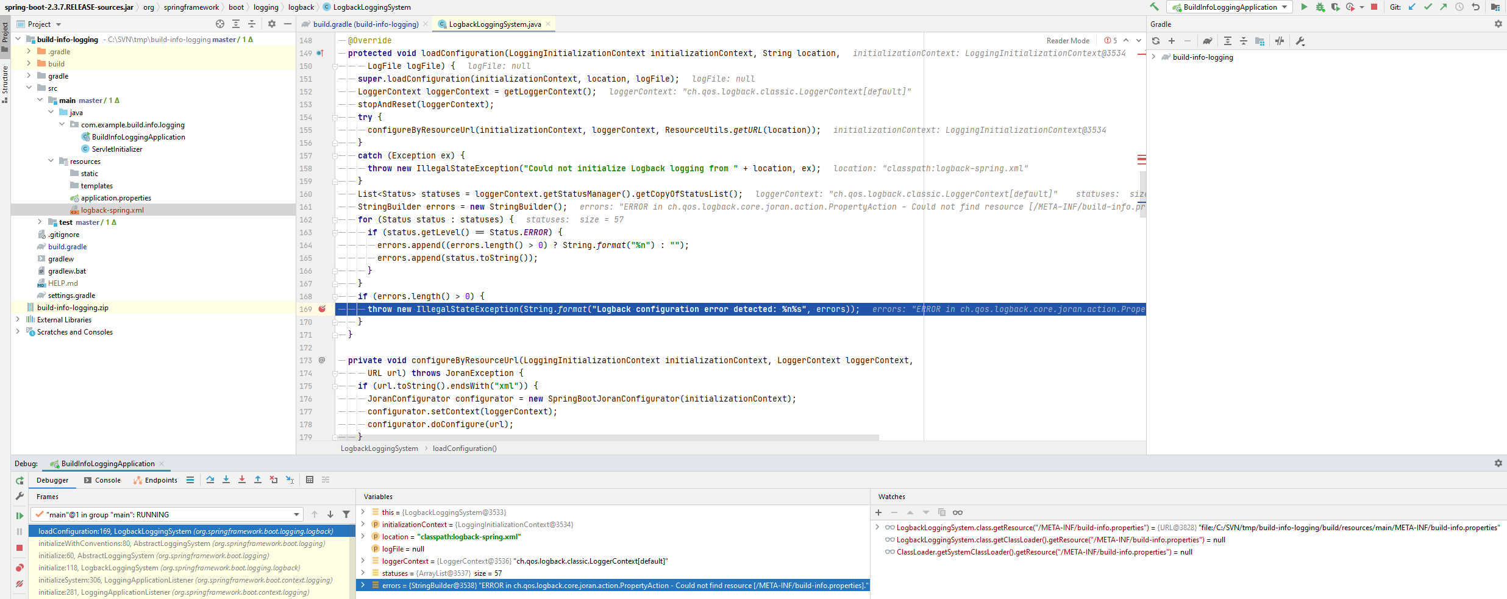The height and width of the screenshot is (599, 1507).
Task: Expand the errors variable node
Action: pos(363,585)
